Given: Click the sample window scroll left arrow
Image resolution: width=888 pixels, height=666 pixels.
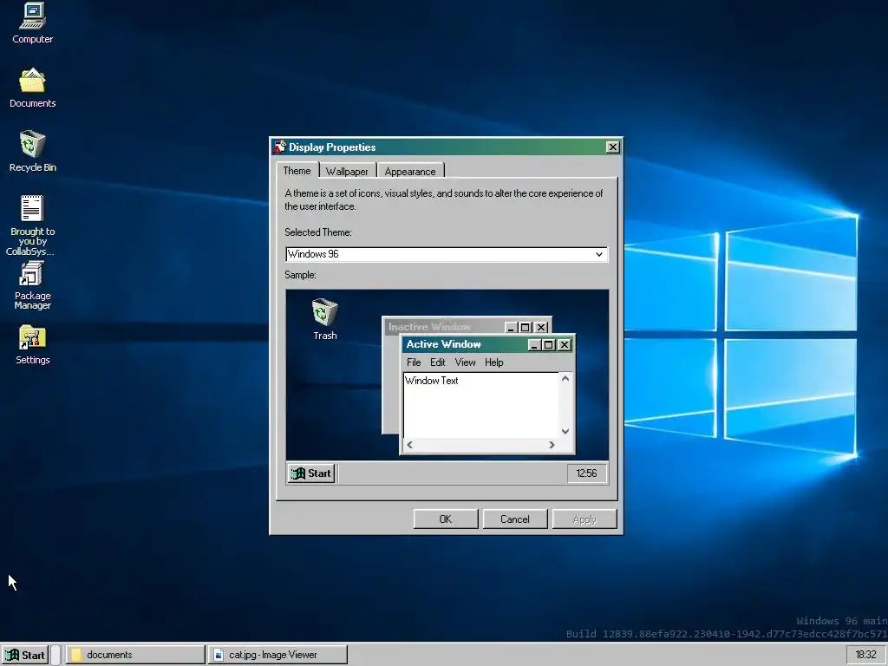Looking at the screenshot, I should [410, 445].
